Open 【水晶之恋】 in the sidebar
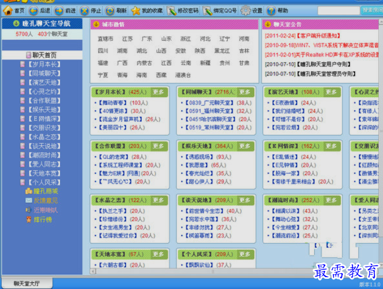 point(43,137)
